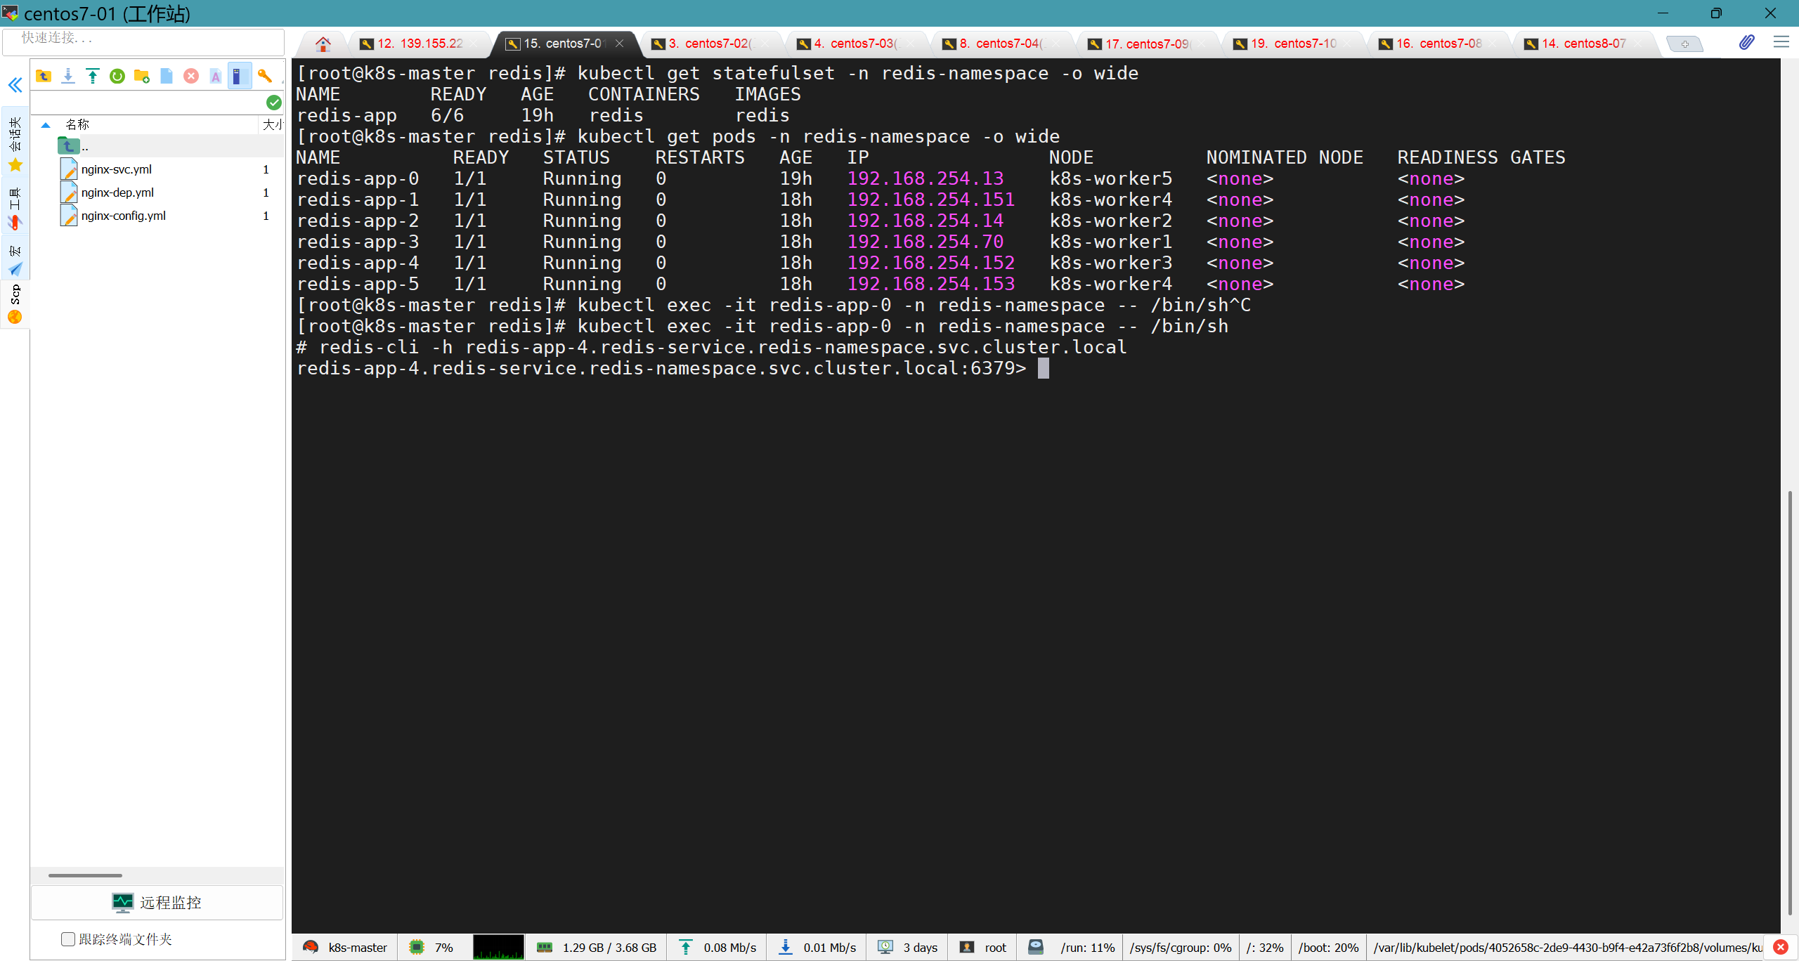
Task: Click the red delete icon
Action: point(191,76)
